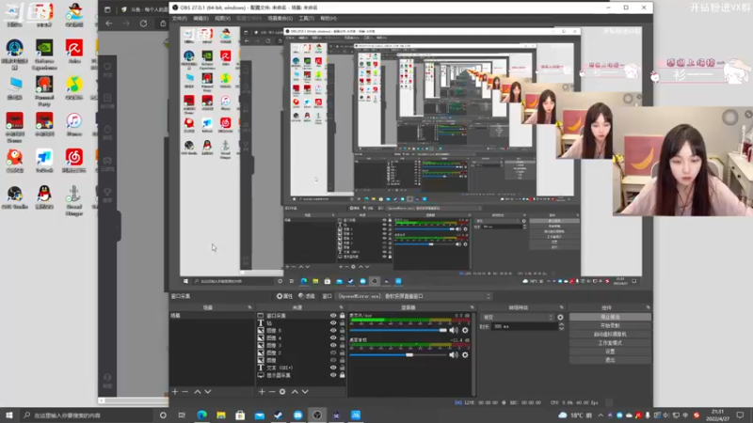Move scene down with the arrow icon
This screenshot has width=753, height=423.
208,392
